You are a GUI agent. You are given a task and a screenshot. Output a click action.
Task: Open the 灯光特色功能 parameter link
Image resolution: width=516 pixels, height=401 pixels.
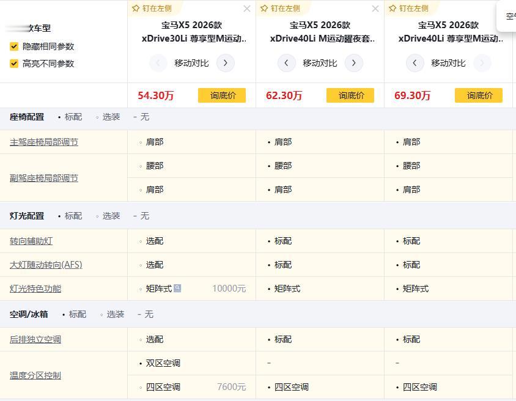pyautogui.click(x=35, y=289)
